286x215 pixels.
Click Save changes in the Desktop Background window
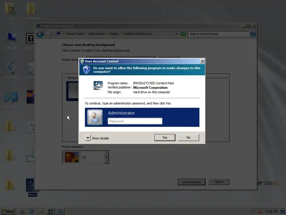[191, 182]
